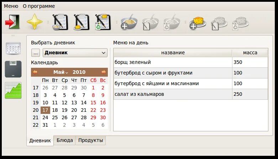Open the calculator from the sidebar
This screenshot has width=278, height=159.
tap(13, 48)
